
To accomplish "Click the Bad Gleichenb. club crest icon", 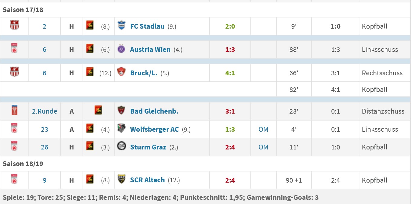I will tap(122, 111).
